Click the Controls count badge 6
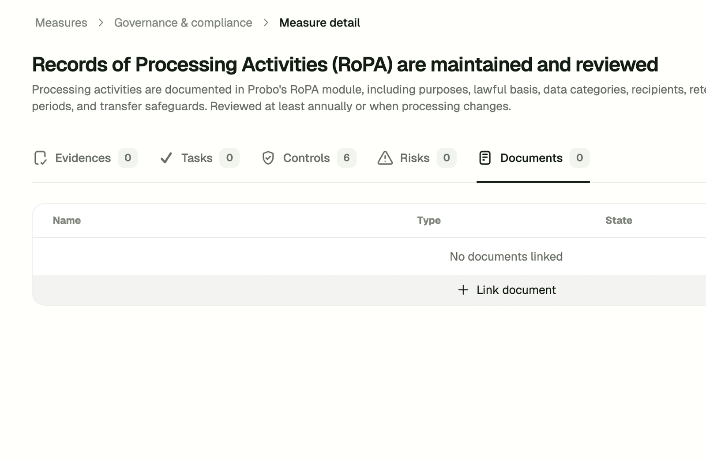 (346, 158)
